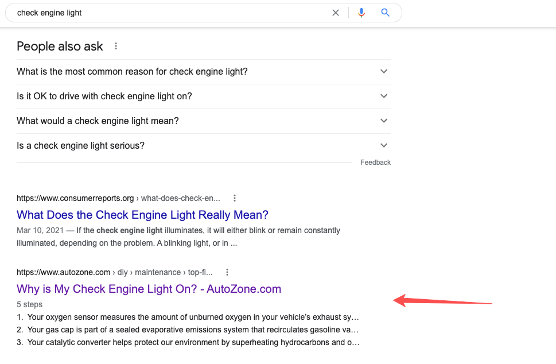The width and height of the screenshot is (556, 364).
Task: Click the Feedback link
Action: (375, 162)
